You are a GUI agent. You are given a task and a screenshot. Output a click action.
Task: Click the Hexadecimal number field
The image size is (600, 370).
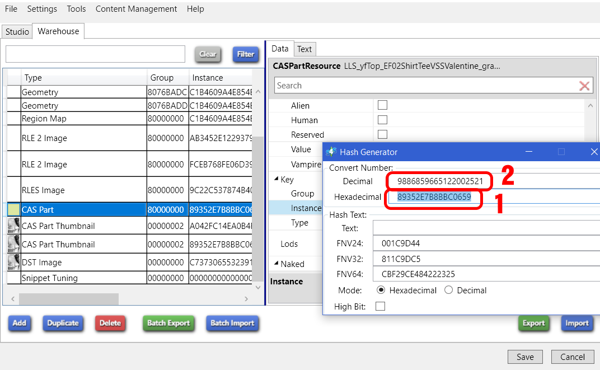494,197
